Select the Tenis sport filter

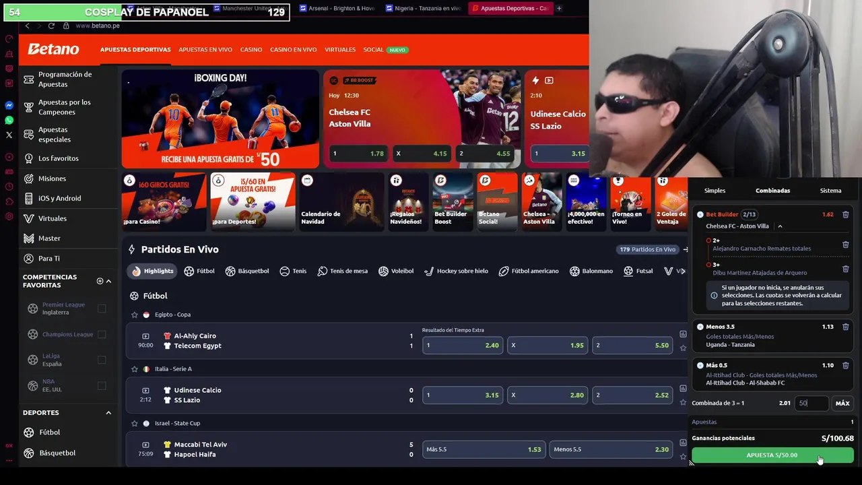point(293,271)
